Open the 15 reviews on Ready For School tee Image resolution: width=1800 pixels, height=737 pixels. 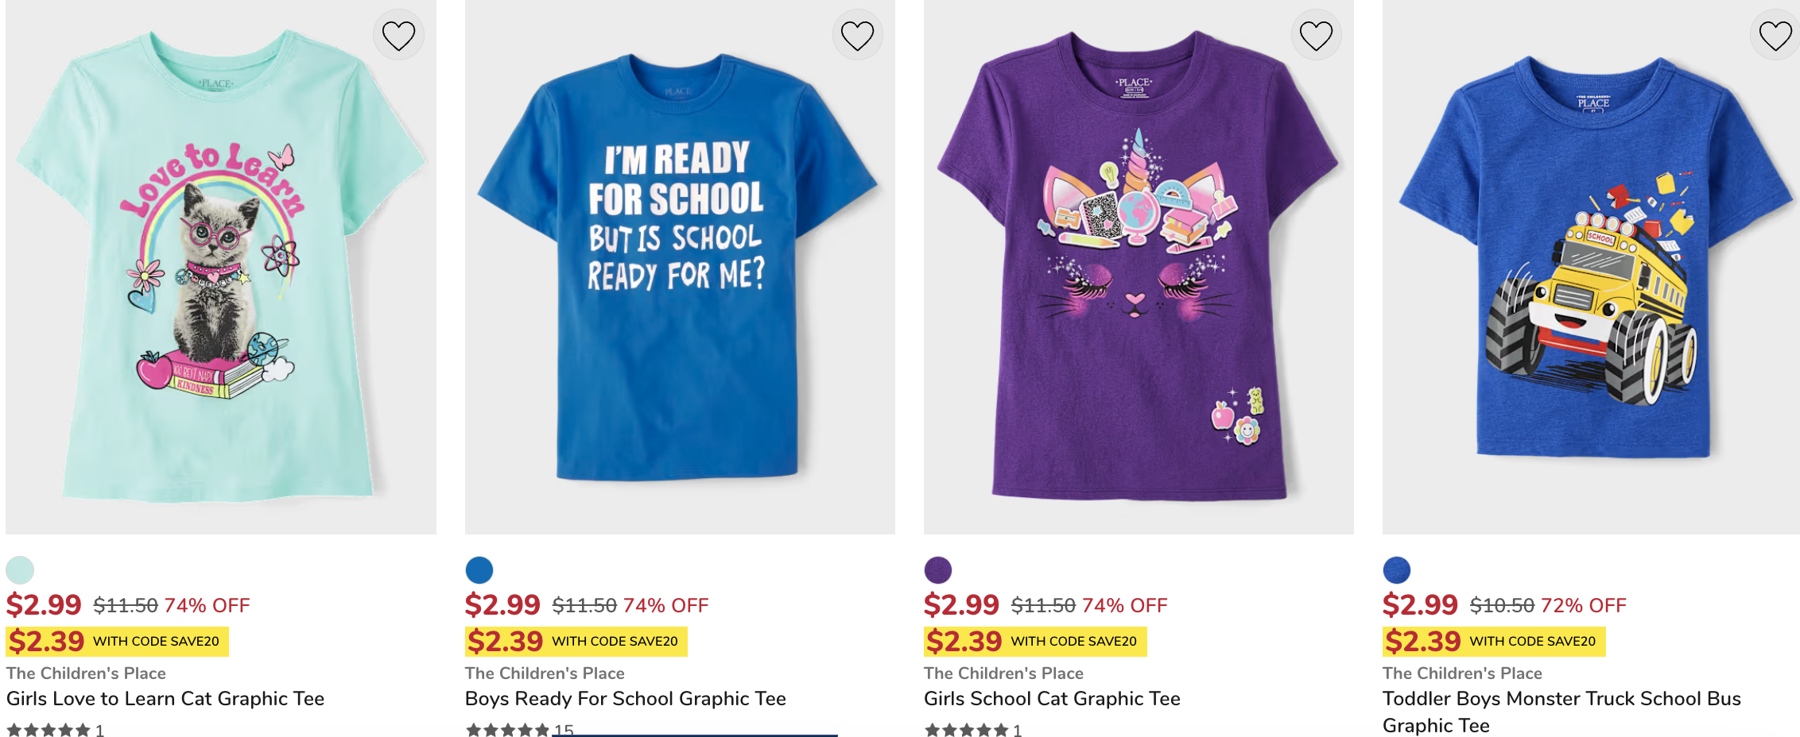coord(563,729)
